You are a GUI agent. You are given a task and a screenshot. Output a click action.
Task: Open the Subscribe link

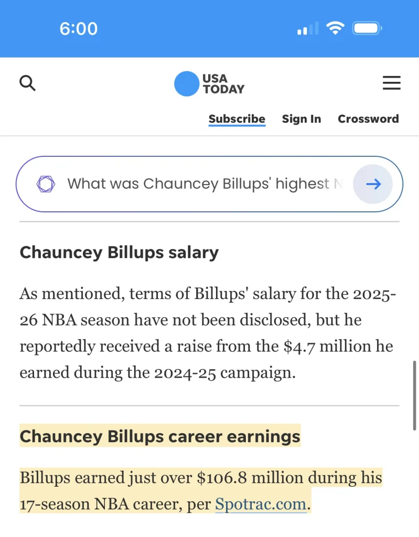tap(237, 119)
